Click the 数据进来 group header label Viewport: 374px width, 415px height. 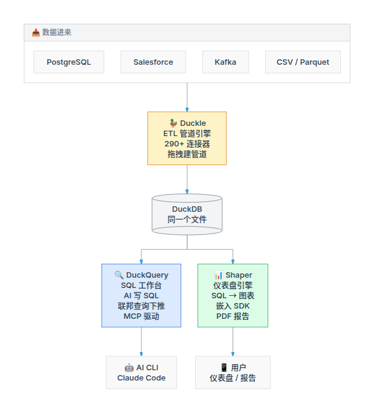click(x=57, y=32)
